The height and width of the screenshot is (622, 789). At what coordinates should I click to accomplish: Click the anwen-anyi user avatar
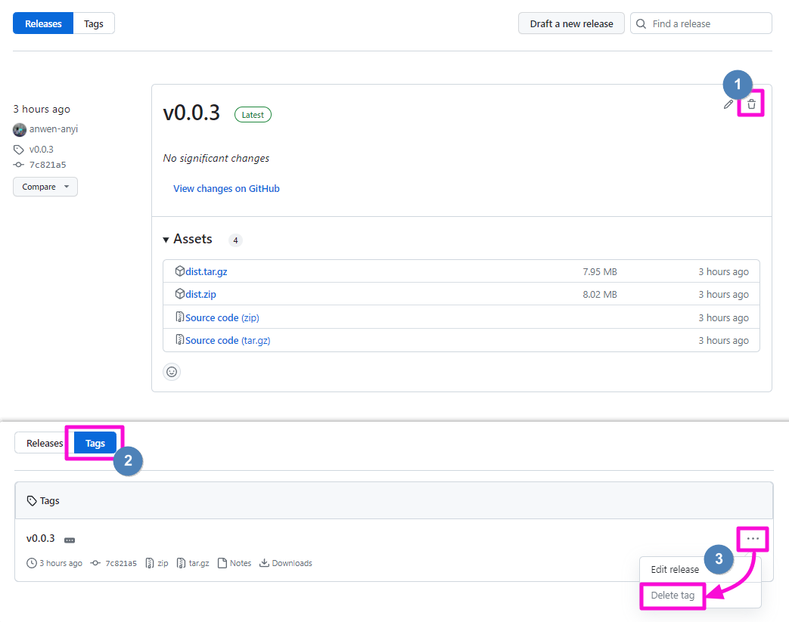[x=20, y=129]
